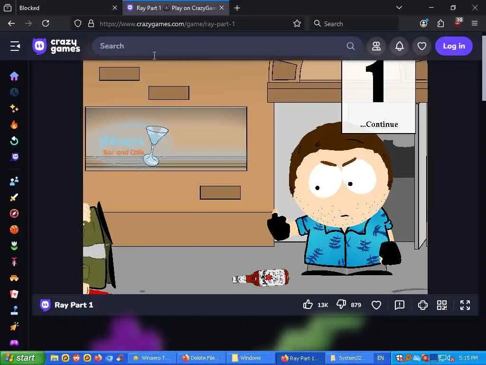Open the New games sparkle icon
This screenshot has width=486, height=365.
[x=14, y=108]
